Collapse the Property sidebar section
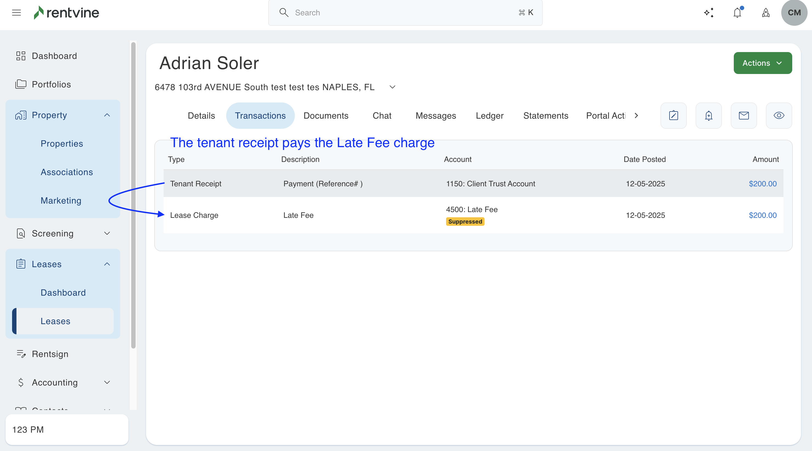This screenshot has width=812, height=451. point(107,115)
